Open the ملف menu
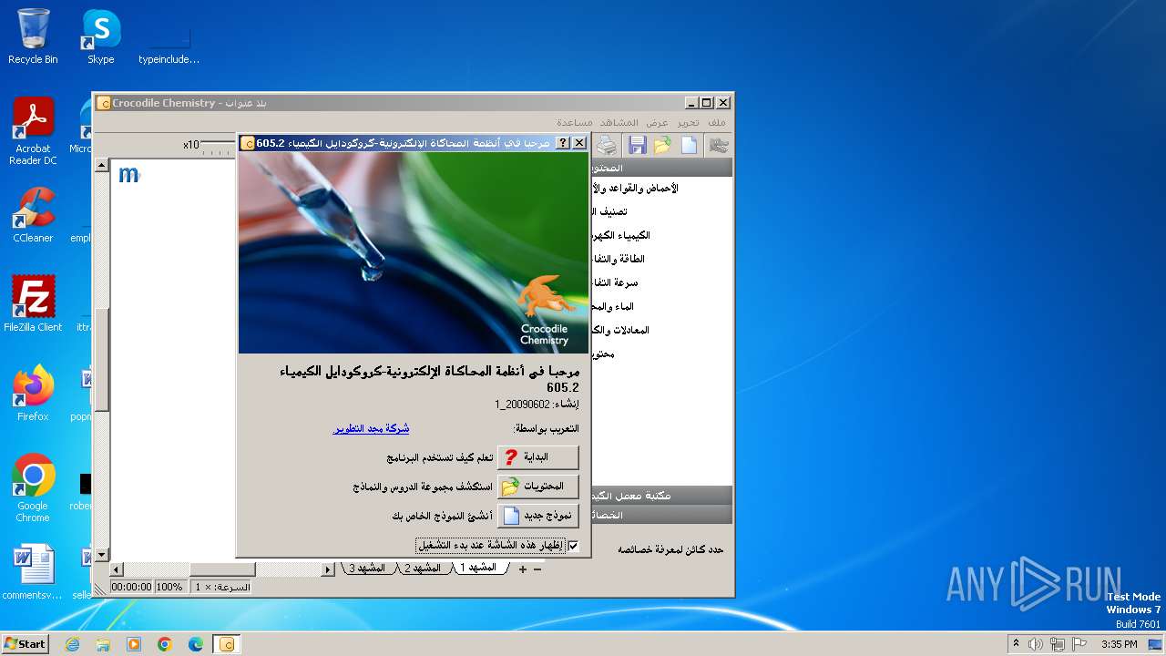Image resolution: width=1166 pixels, height=656 pixels. click(x=717, y=122)
